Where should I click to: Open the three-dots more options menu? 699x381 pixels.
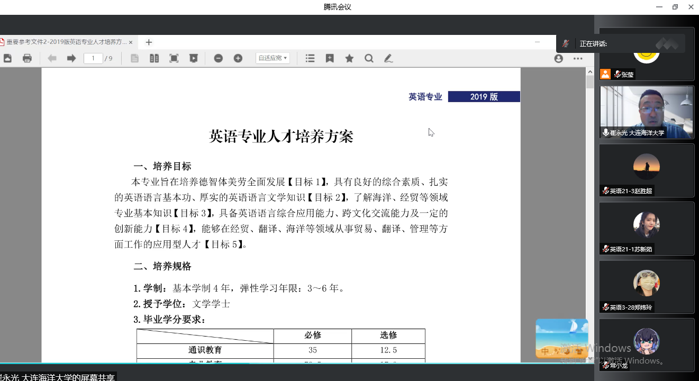[577, 58]
